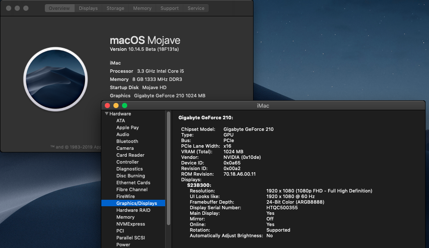Screen dimensions: 429x248
Task: Switch to the Overview tab
Action: click(59, 8)
